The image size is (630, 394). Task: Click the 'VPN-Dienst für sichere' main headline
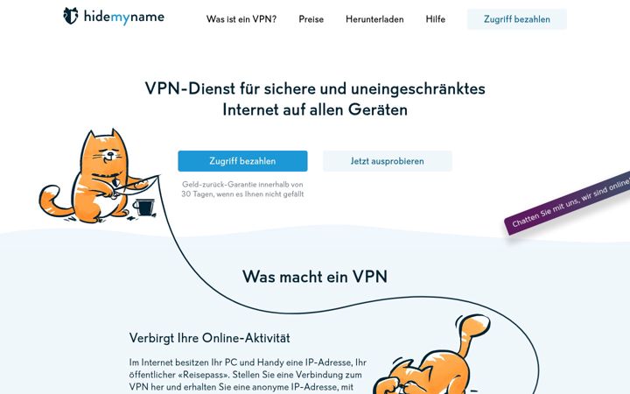[315, 99]
